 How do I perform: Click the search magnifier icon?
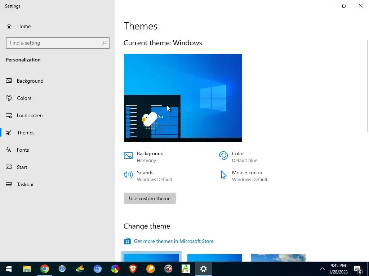pos(104,43)
